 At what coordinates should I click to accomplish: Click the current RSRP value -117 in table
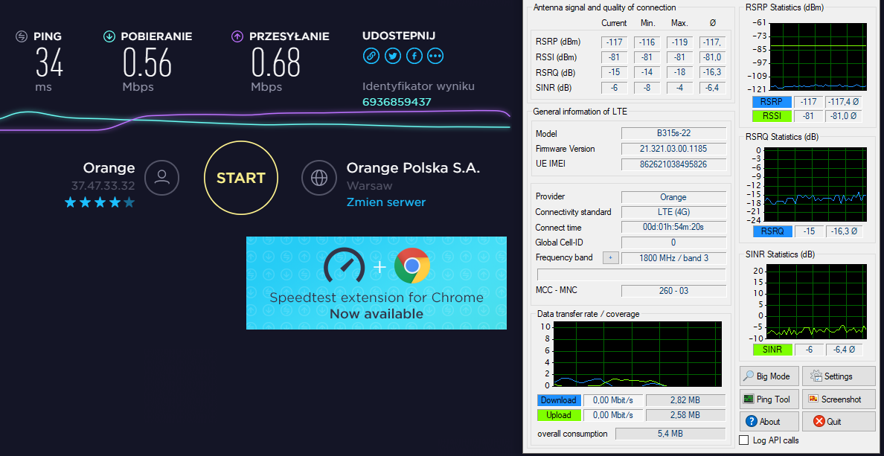(x=615, y=42)
